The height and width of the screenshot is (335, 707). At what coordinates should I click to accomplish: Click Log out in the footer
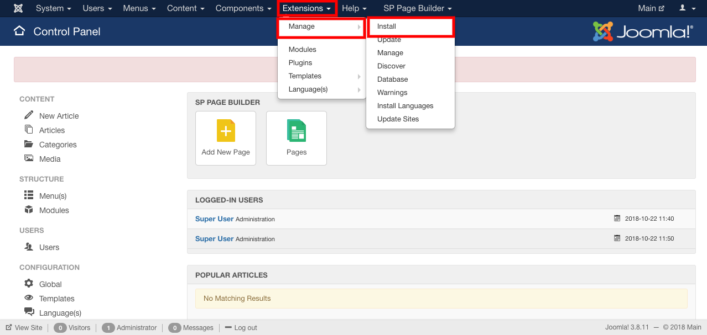(246, 328)
